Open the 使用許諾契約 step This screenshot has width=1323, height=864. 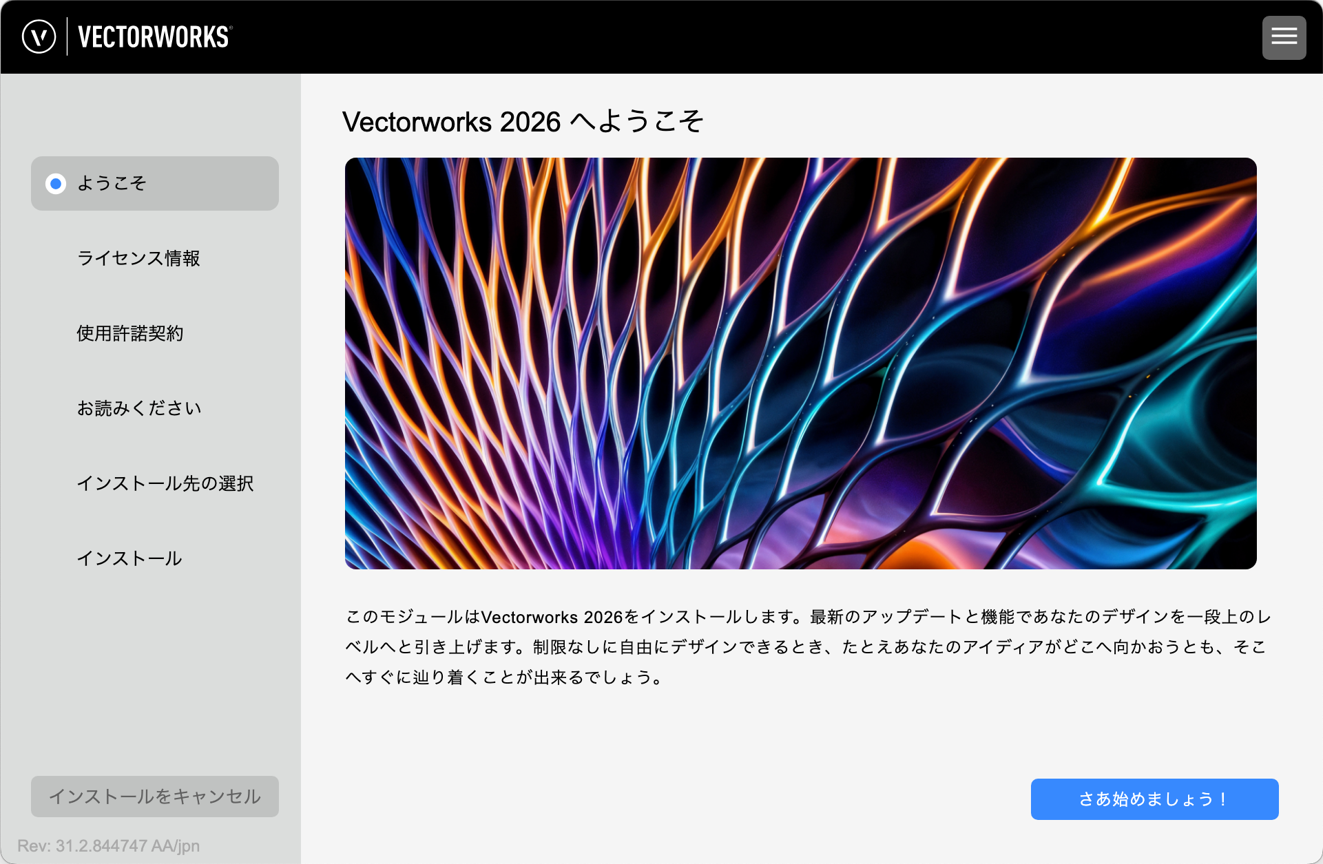pyautogui.click(x=130, y=333)
